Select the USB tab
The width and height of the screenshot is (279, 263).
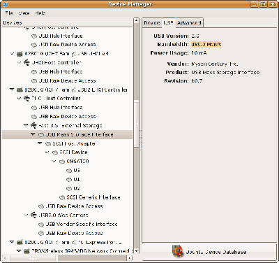pos(168,22)
